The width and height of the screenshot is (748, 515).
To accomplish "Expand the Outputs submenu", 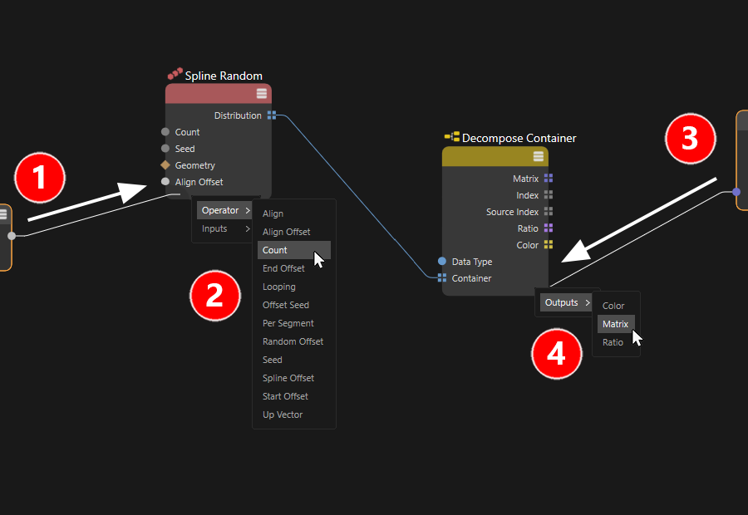I will click(566, 302).
